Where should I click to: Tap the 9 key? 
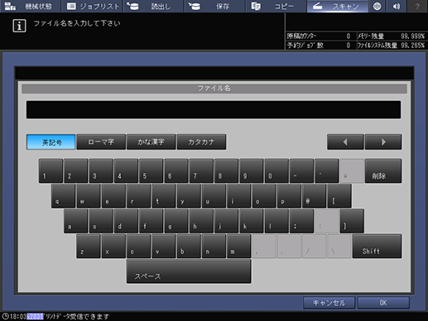(x=252, y=170)
